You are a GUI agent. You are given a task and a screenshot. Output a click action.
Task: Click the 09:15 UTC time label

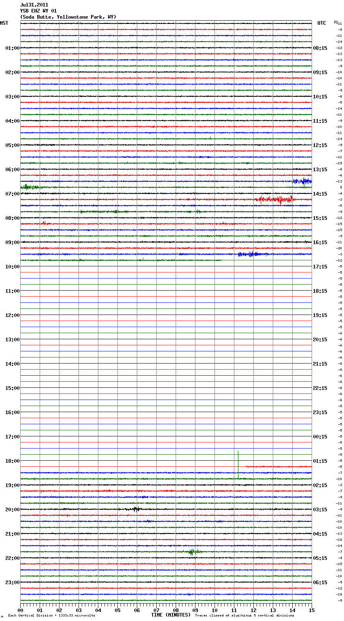pos(320,72)
